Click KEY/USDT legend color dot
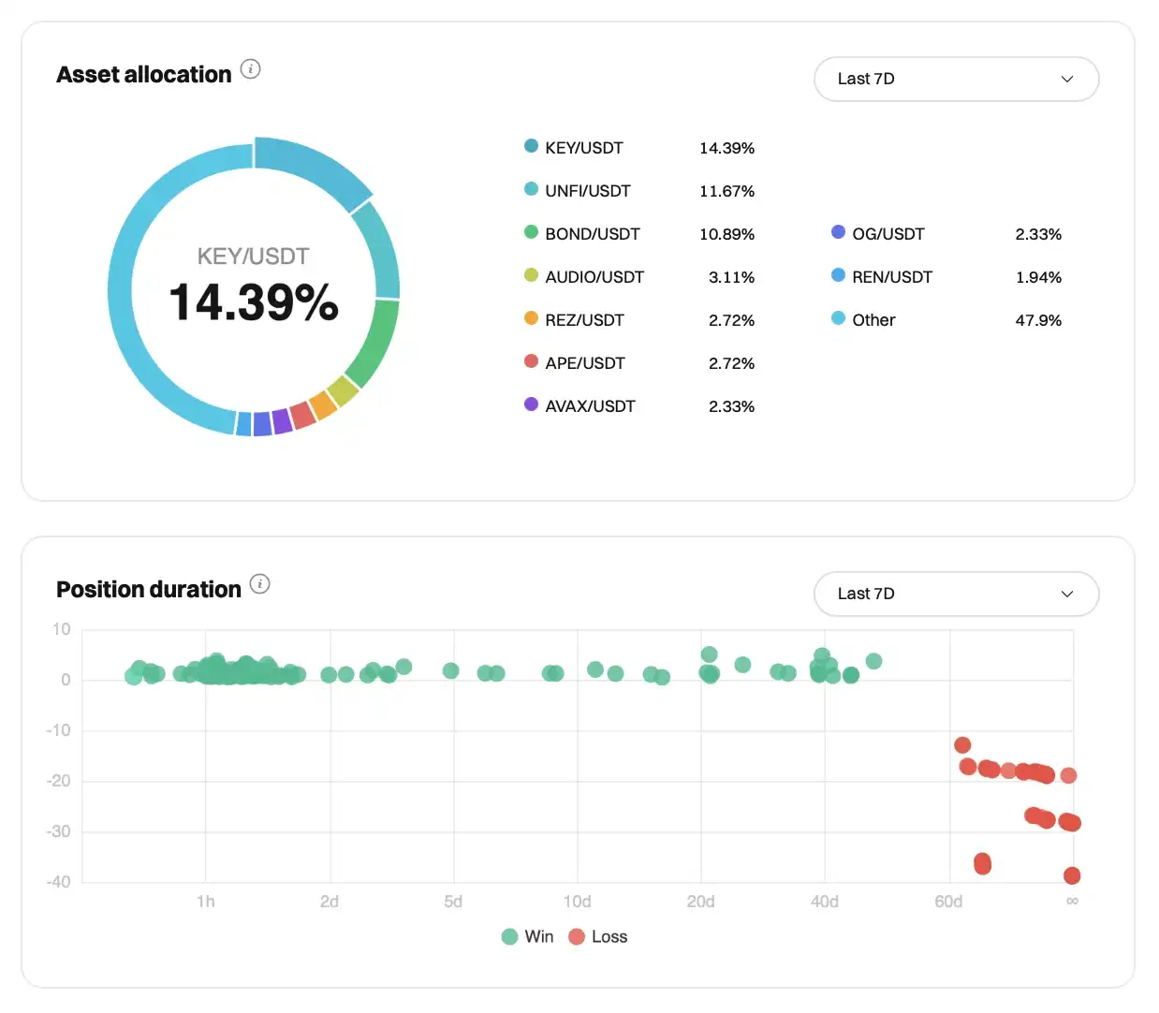The height and width of the screenshot is (1013, 1159). click(x=531, y=146)
